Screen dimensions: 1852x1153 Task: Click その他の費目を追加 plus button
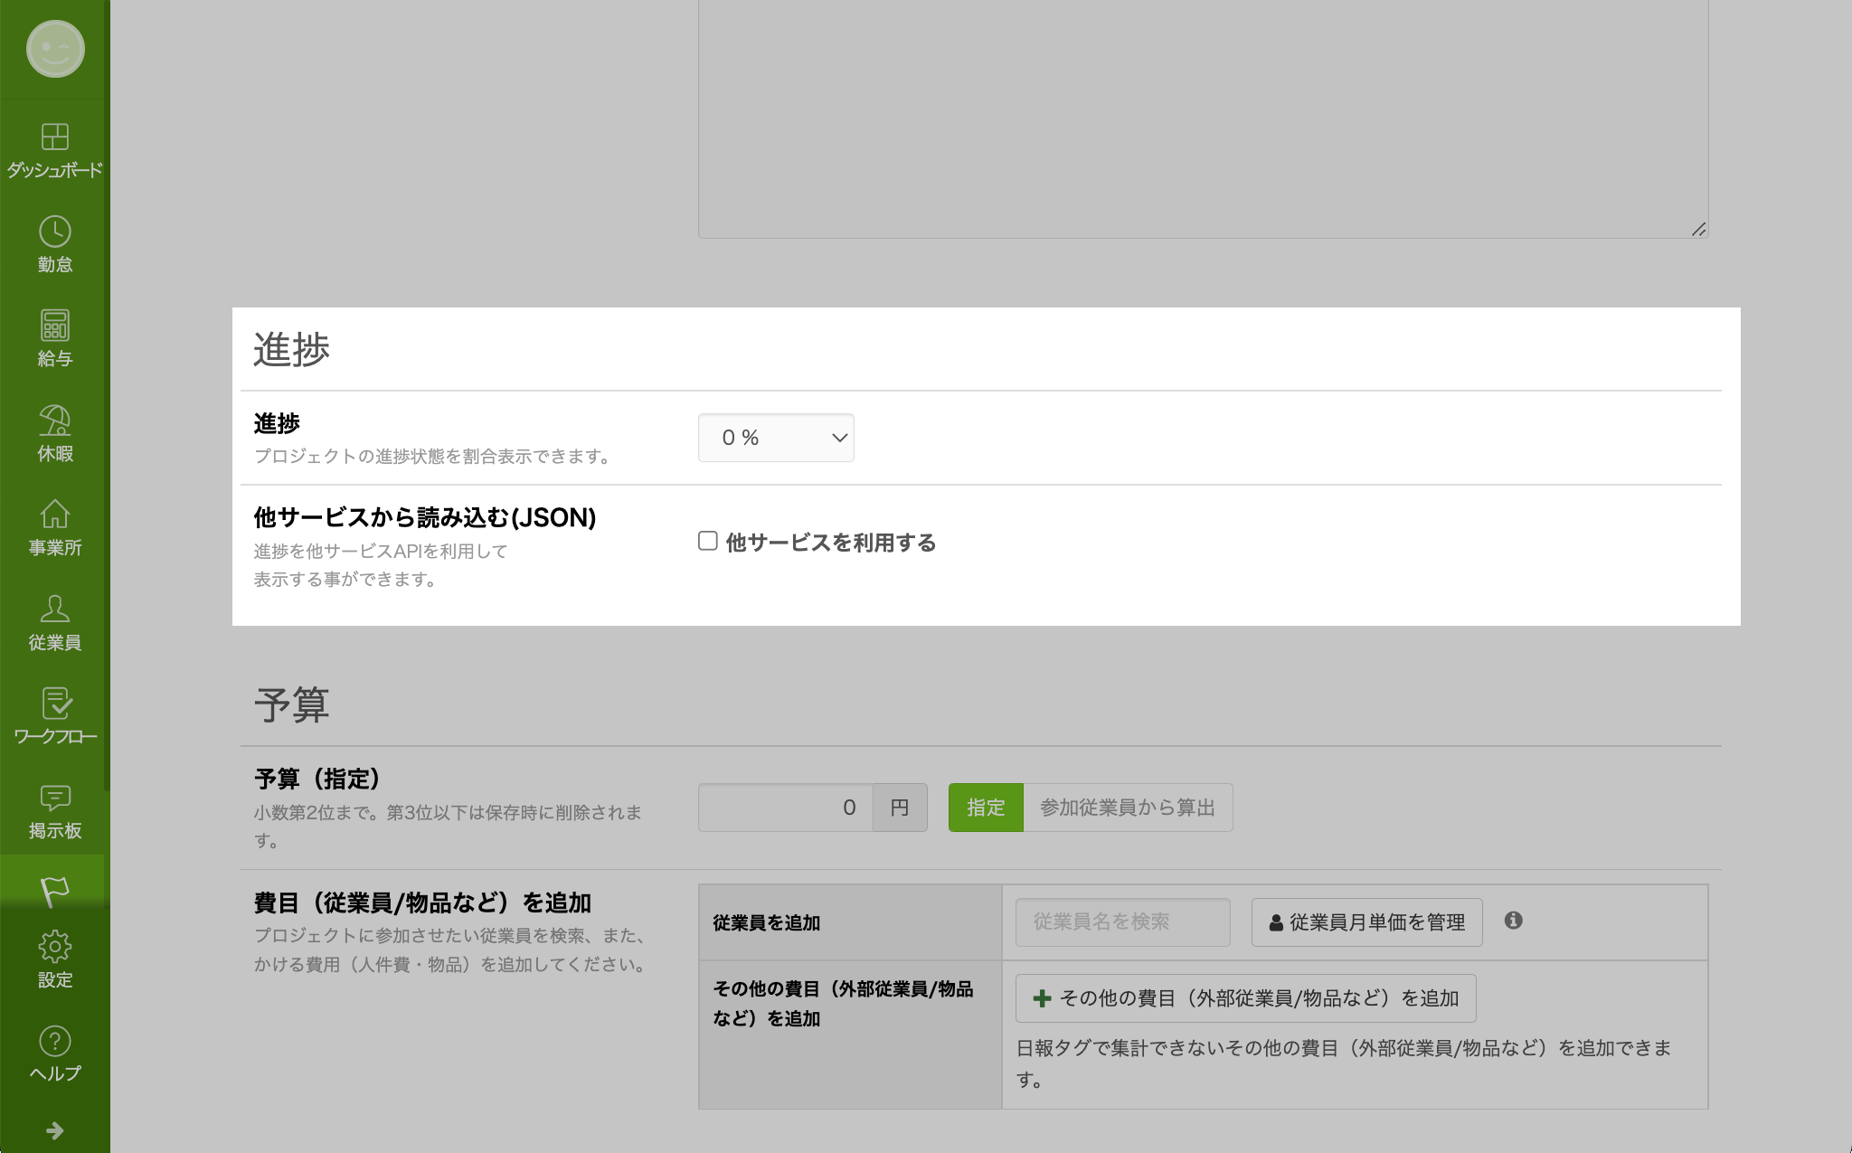(1245, 998)
